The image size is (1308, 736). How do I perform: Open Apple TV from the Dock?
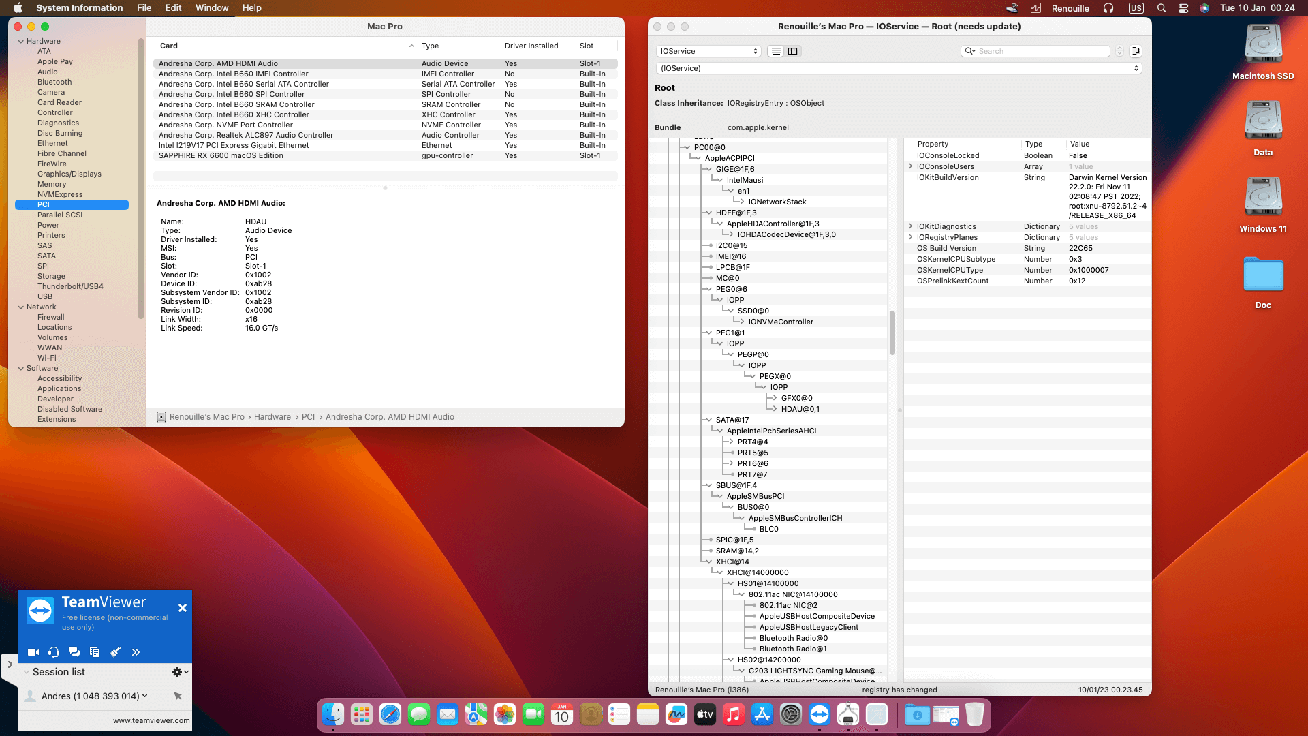705,714
